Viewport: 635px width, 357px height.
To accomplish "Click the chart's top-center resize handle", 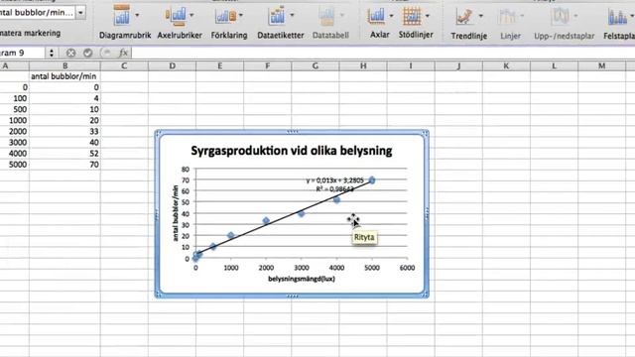I will 292,132.
